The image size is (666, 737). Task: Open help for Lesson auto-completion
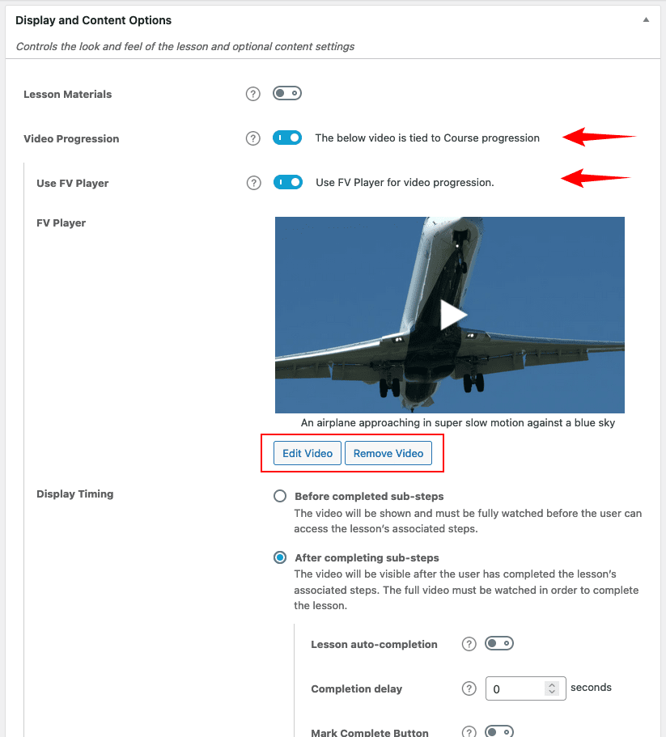point(469,644)
